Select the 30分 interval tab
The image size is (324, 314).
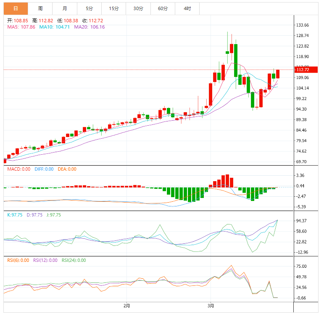[x=138, y=8]
